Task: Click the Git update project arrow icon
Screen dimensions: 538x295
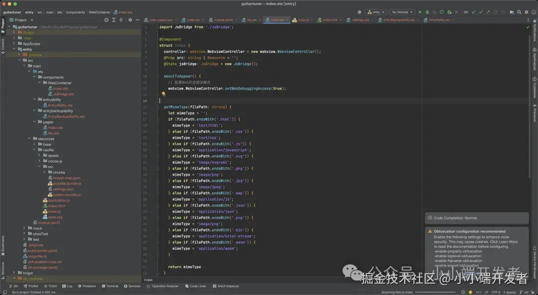Action: [x=474, y=12]
